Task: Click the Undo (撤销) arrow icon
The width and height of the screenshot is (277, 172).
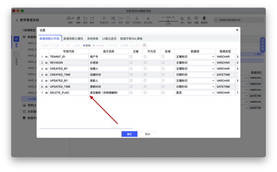Action: 85,18
